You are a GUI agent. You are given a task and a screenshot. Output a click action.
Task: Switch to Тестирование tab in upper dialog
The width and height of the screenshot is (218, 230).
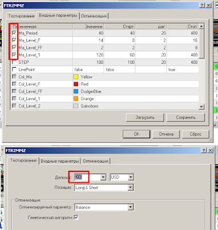(21, 16)
